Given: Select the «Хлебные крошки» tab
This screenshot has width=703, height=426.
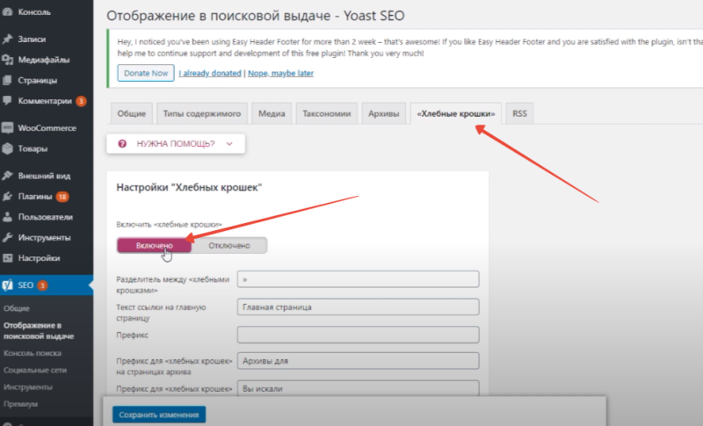Looking at the screenshot, I should [x=456, y=114].
